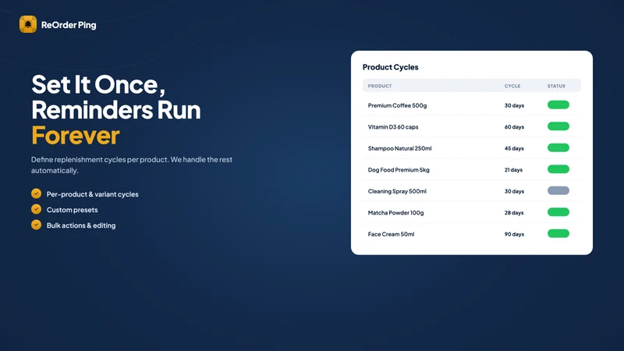Enable the Cleaning Spray 500ml status toggle
This screenshot has width=624, height=351.
click(558, 191)
